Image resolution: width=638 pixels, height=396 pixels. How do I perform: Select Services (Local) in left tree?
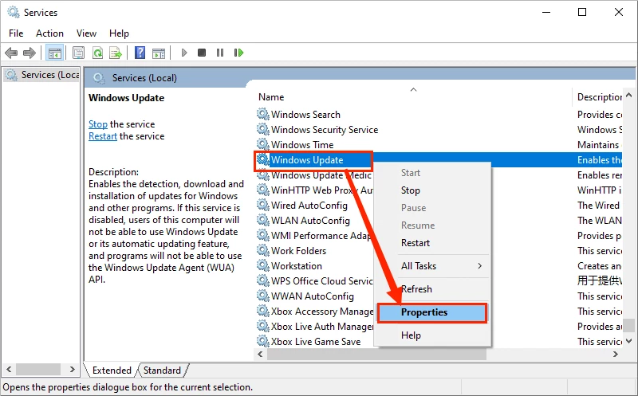[x=41, y=75]
